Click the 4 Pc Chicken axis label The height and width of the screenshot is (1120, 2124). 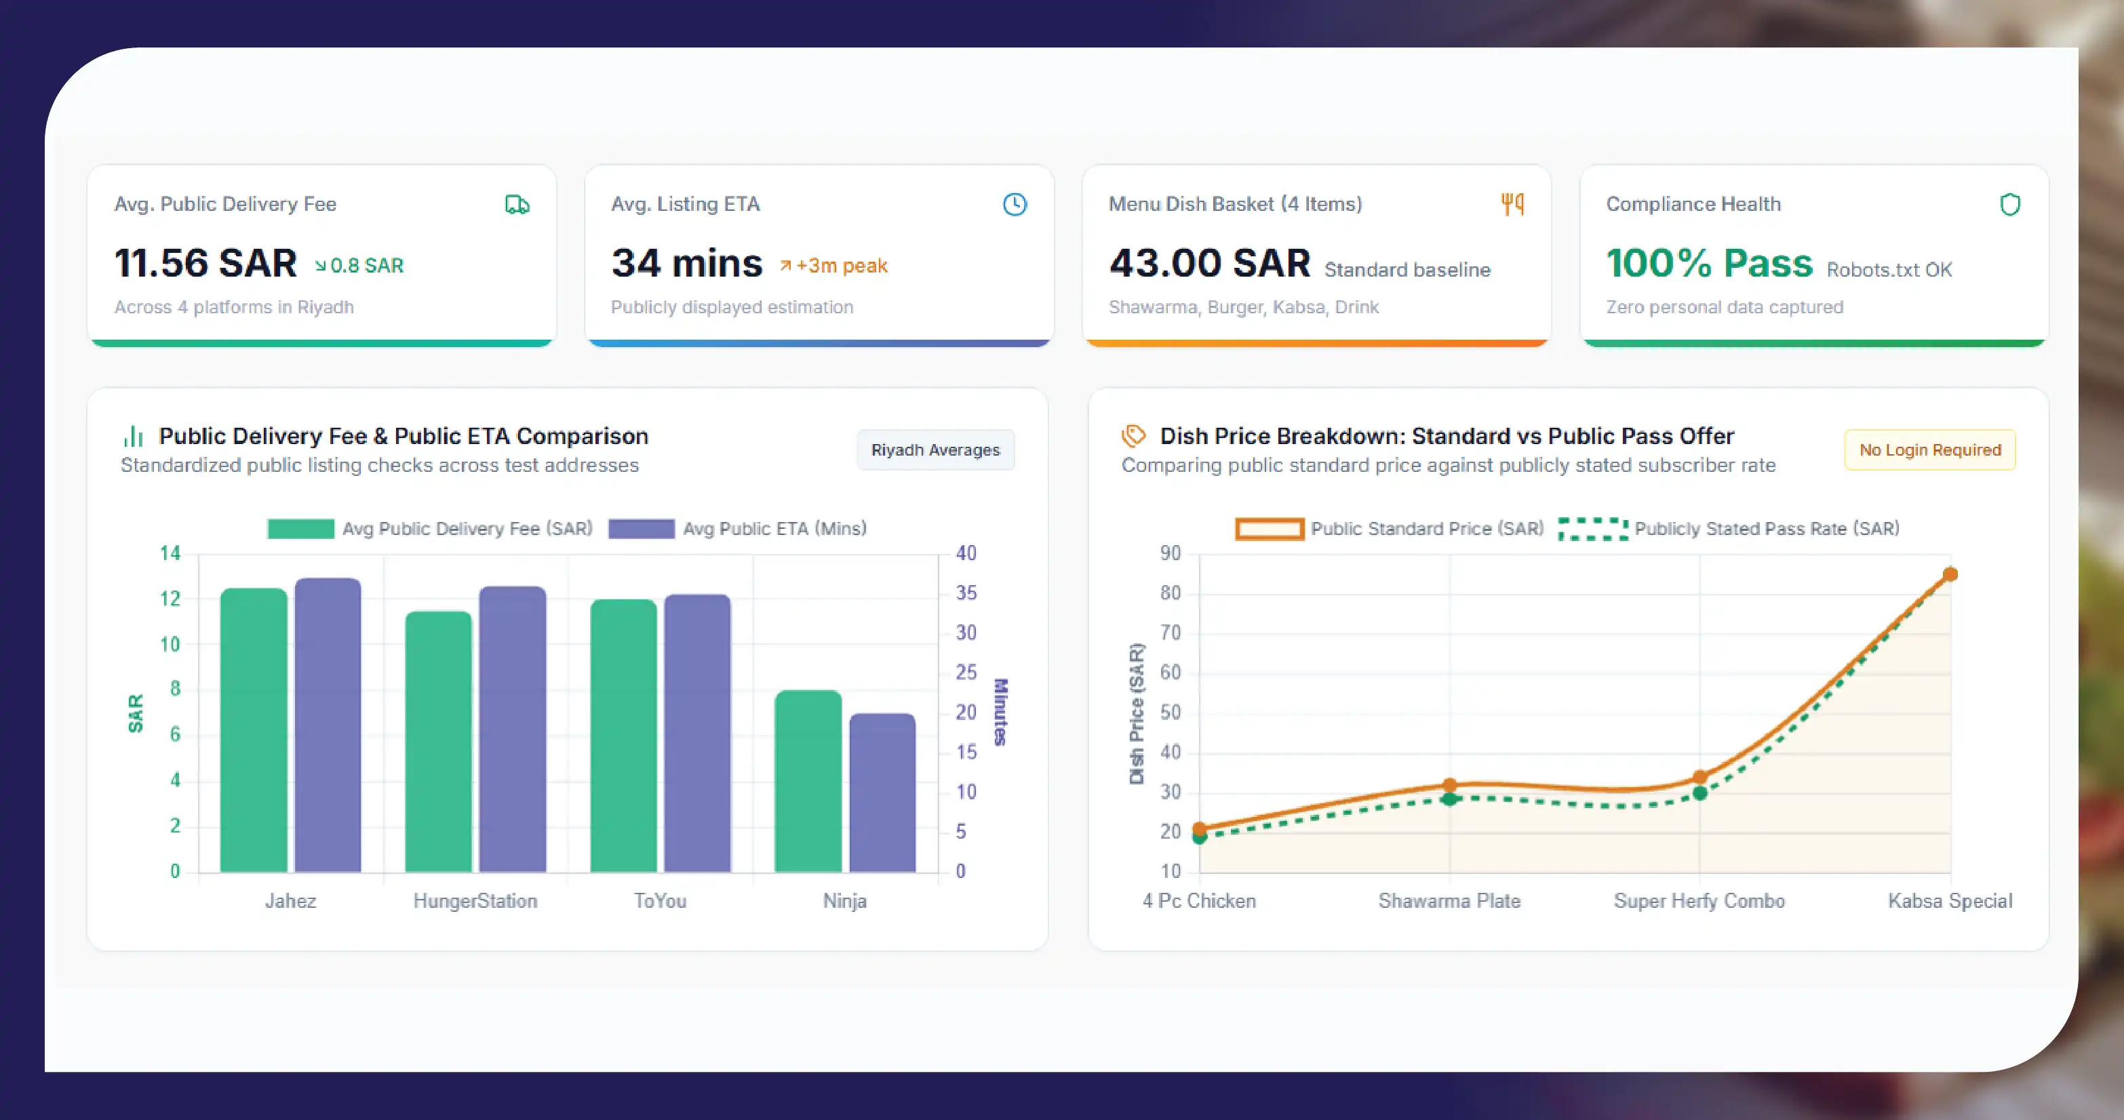coord(1200,901)
